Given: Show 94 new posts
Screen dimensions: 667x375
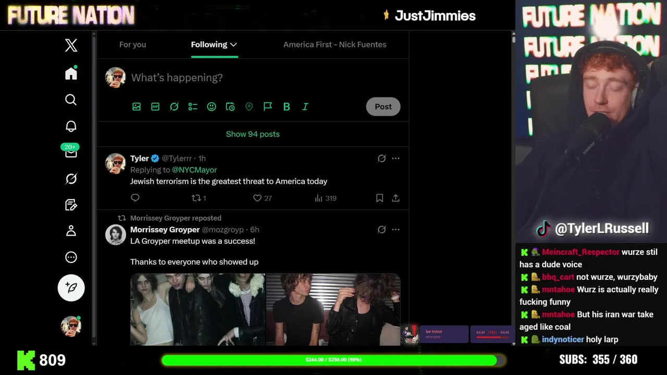Looking at the screenshot, I should [253, 134].
